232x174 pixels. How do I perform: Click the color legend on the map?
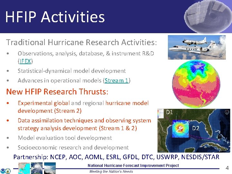click(161, 114)
